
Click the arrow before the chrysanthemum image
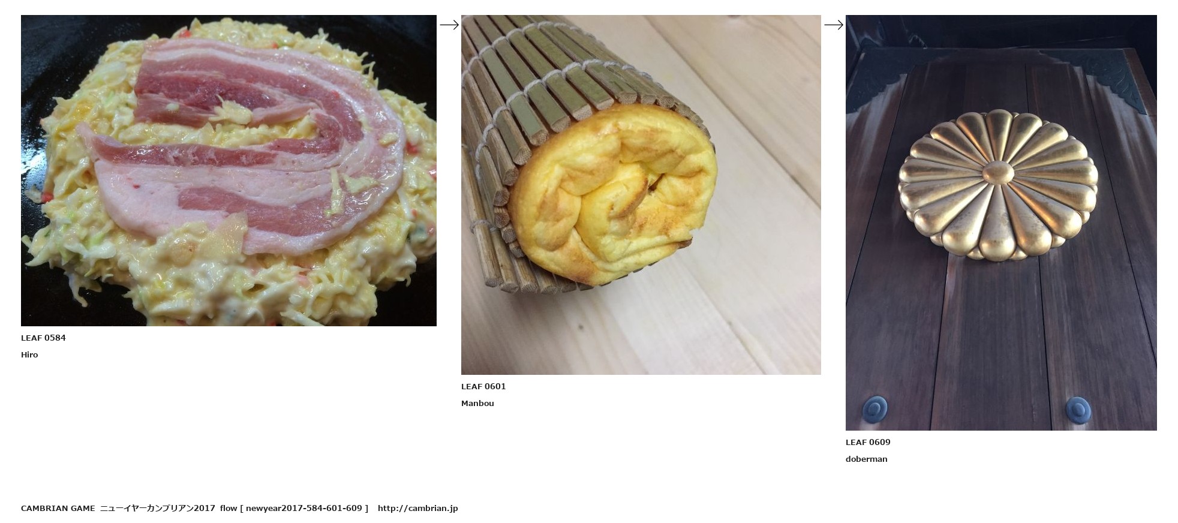click(834, 25)
